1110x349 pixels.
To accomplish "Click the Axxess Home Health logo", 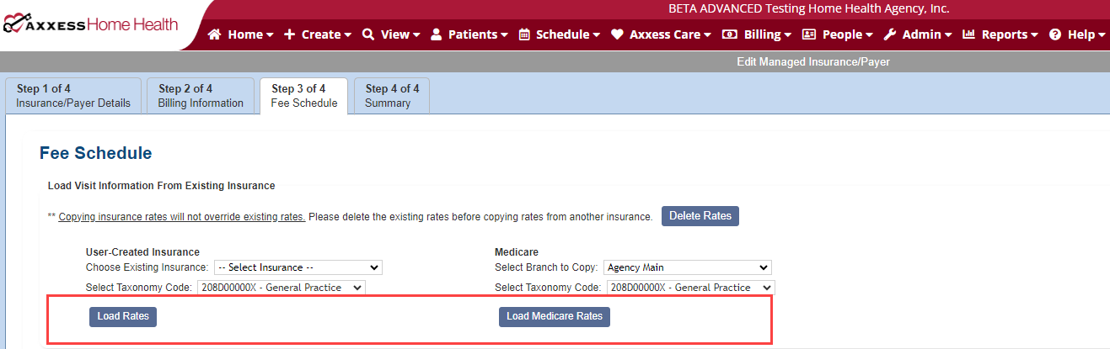I will coord(91,24).
